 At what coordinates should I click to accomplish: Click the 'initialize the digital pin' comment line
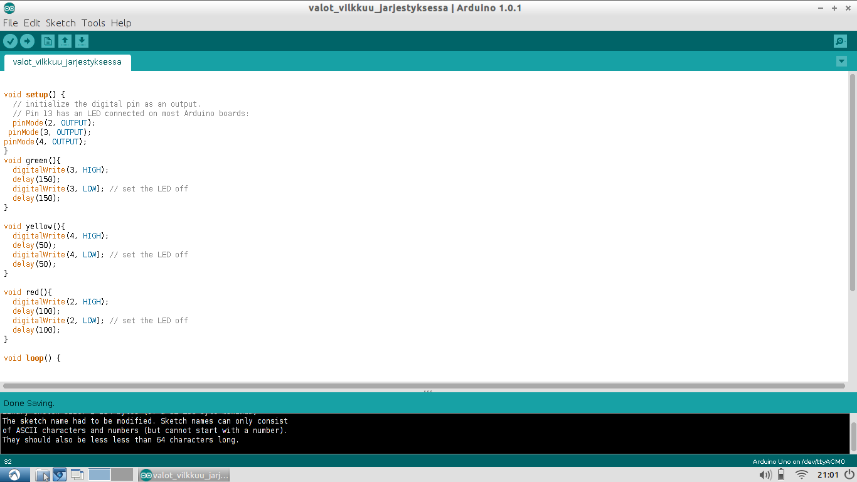(107, 104)
